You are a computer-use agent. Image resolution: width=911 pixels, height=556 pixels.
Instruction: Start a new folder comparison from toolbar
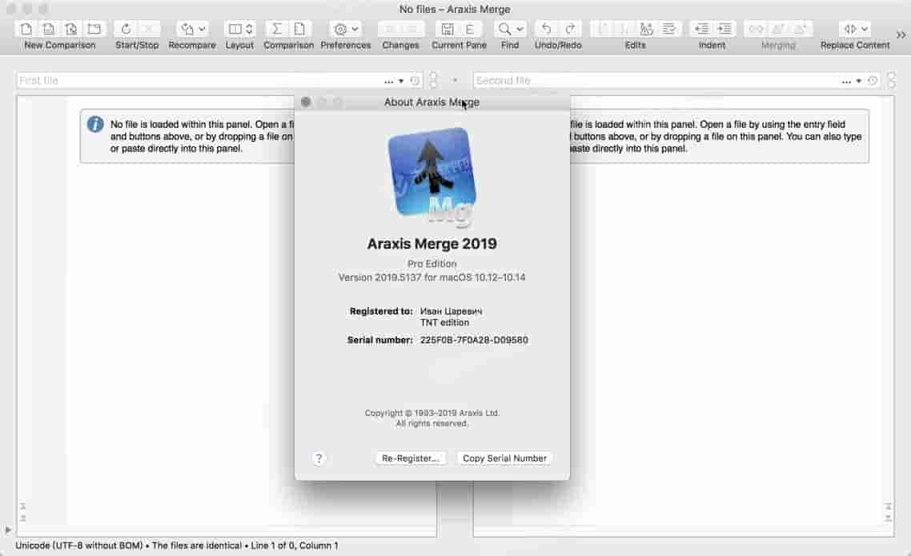click(94, 29)
